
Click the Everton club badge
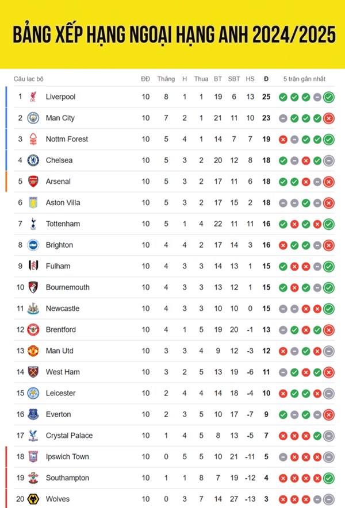(x=33, y=414)
